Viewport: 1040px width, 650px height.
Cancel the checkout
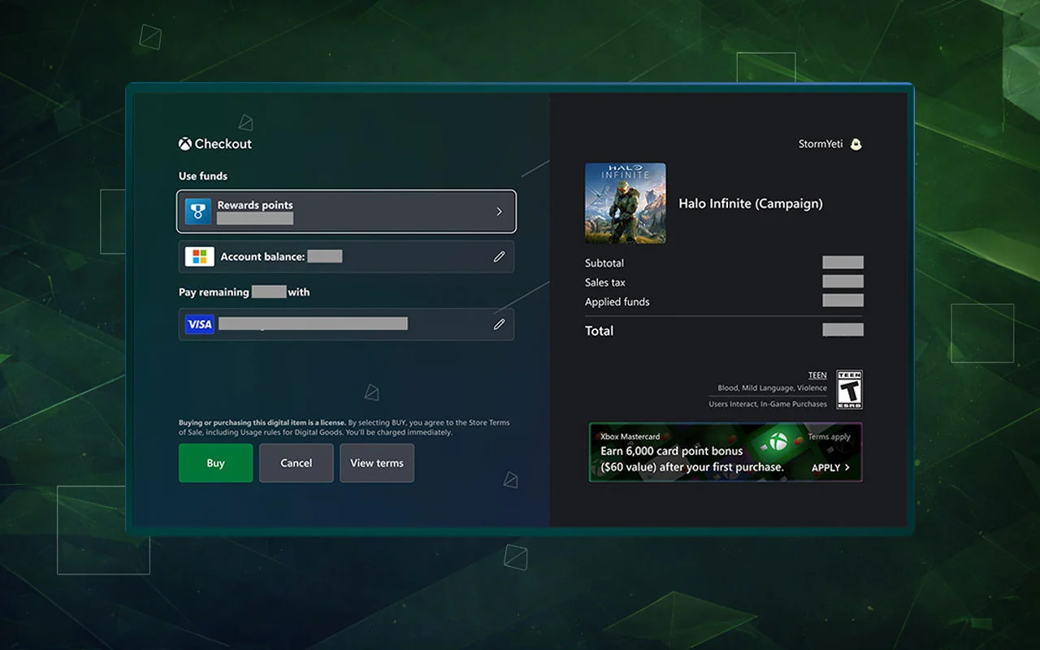tap(296, 463)
